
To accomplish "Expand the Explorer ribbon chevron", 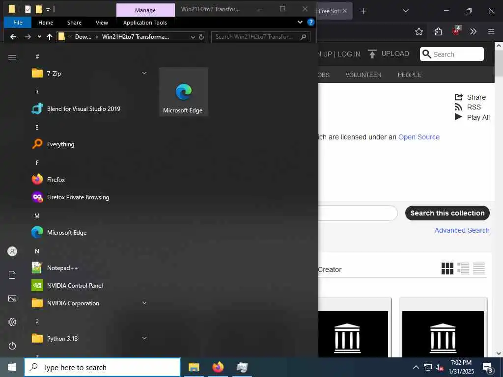I will tap(300, 22).
